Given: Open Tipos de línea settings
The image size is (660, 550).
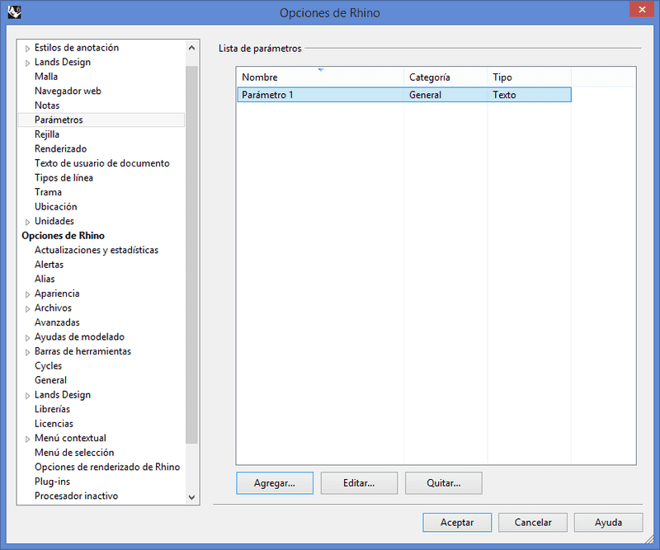Looking at the screenshot, I should (64, 177).
